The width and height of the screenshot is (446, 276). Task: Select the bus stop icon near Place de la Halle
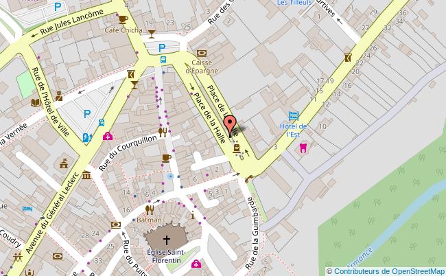tap(163, 60)
